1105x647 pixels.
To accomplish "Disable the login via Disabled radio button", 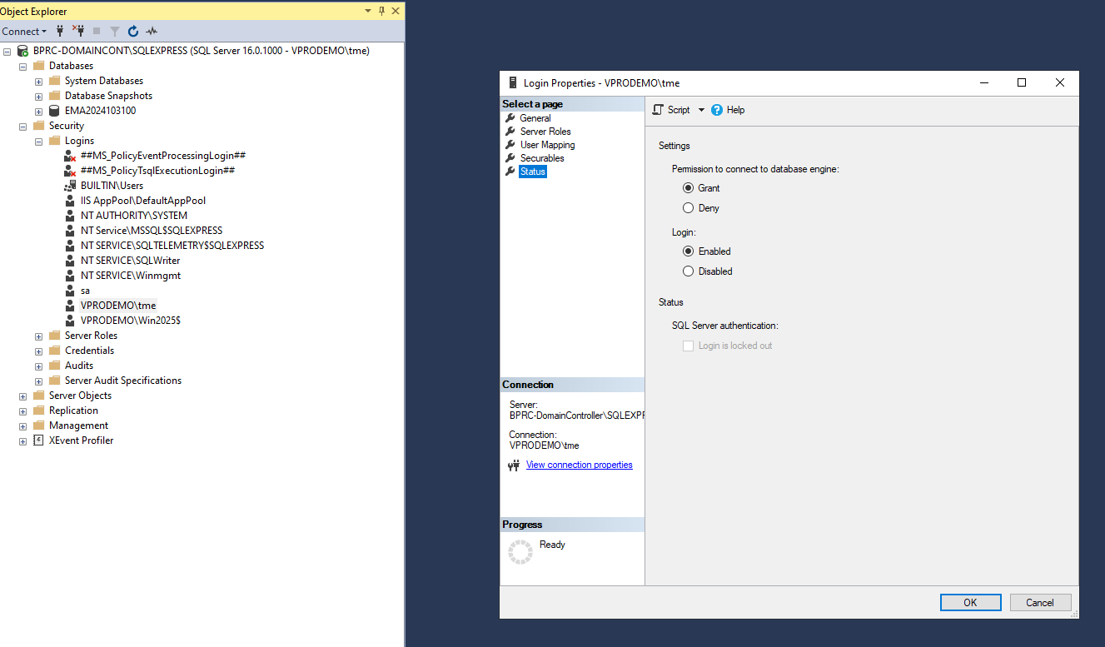I will [688, 271].
